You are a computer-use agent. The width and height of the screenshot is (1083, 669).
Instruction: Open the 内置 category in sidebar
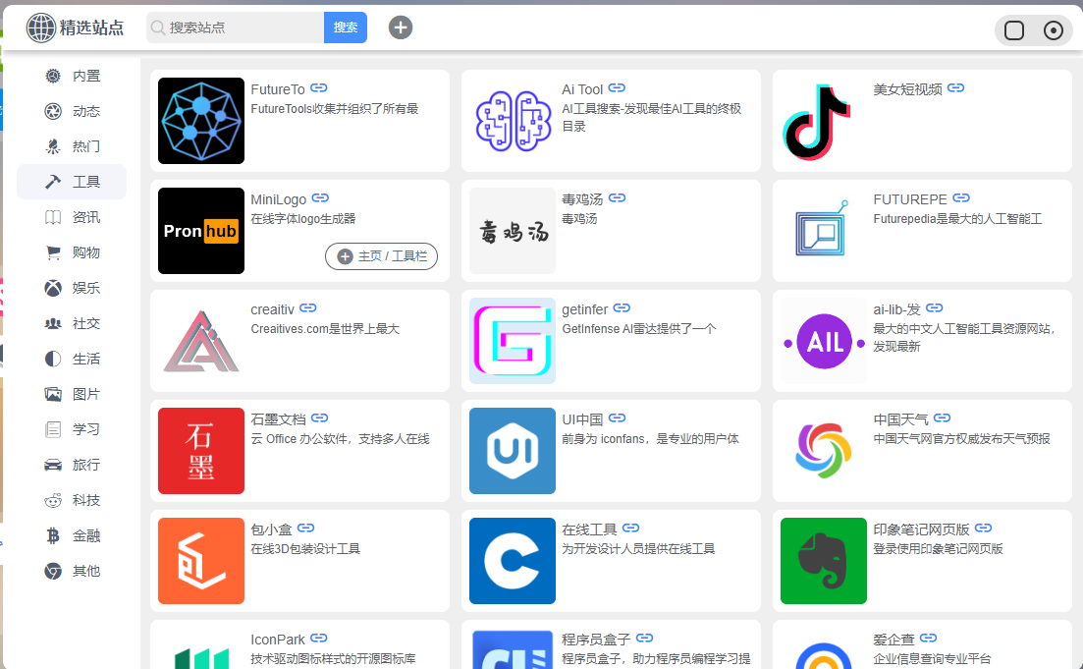pos(72,76)
